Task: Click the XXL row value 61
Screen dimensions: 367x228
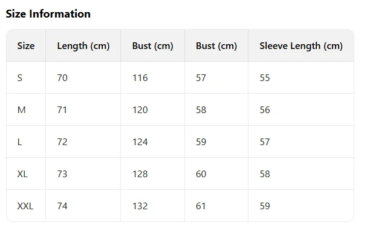Action: coord(201,206)
